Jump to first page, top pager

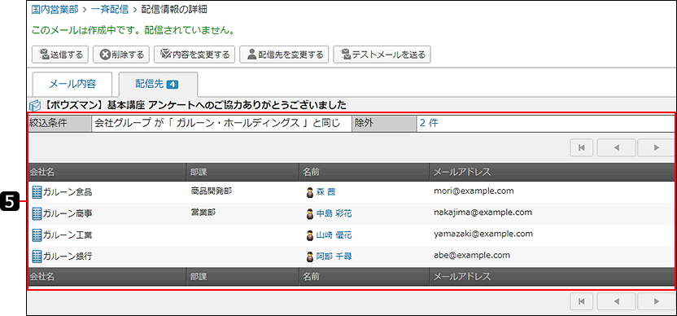pyautogui.click(x=582, y=147)
